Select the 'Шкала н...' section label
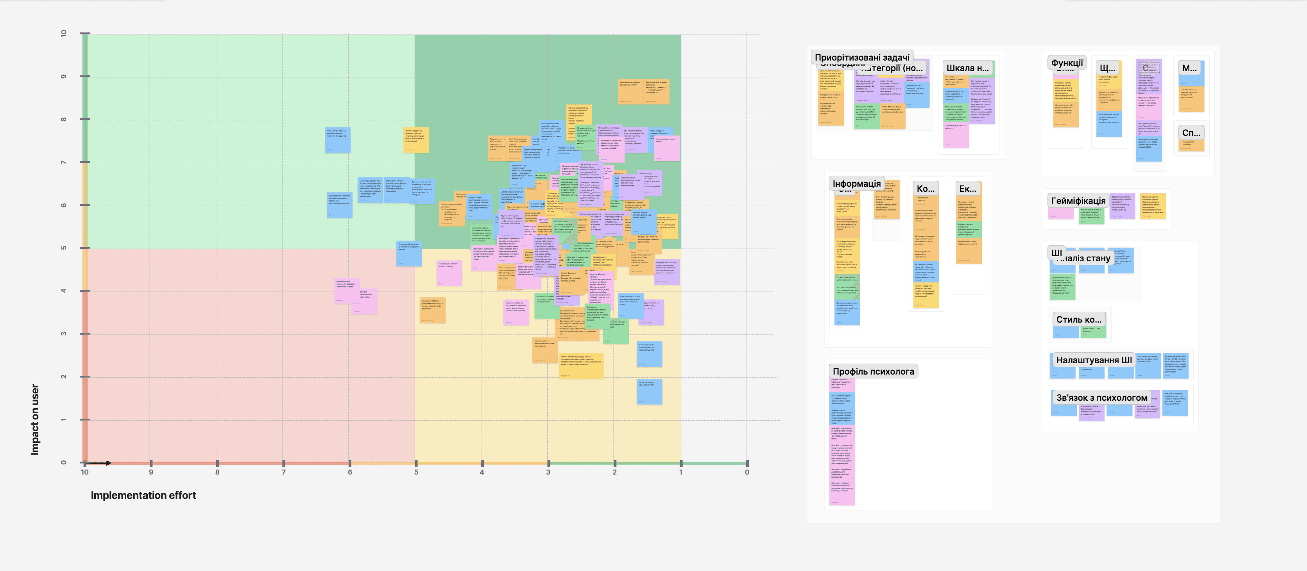 [967, 68]
